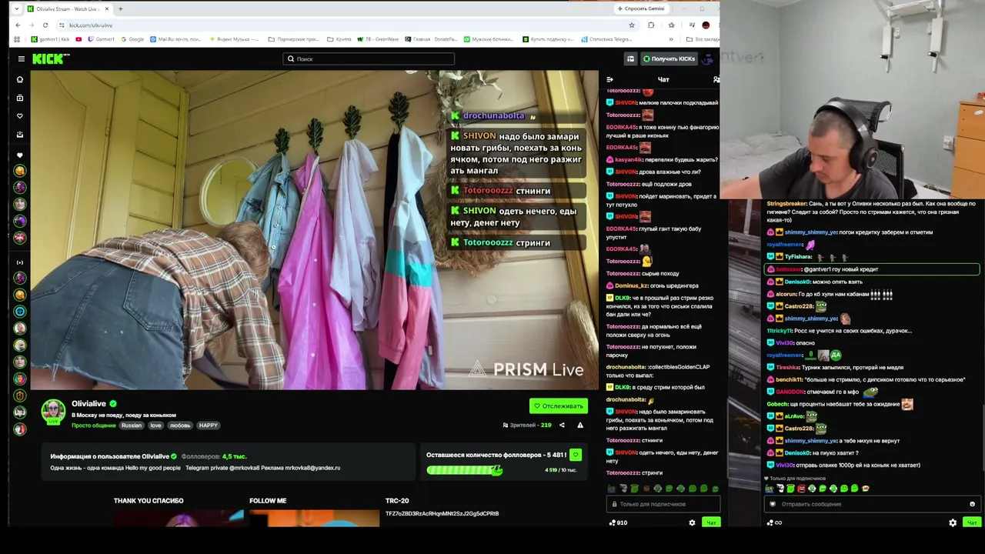
Task: Select the "Russian" tag
Action: click(x=132, y=426)
